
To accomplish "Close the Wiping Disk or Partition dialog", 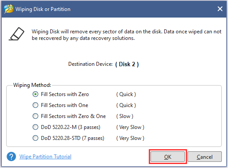I will pyautogui.click(x=220, y=9).
